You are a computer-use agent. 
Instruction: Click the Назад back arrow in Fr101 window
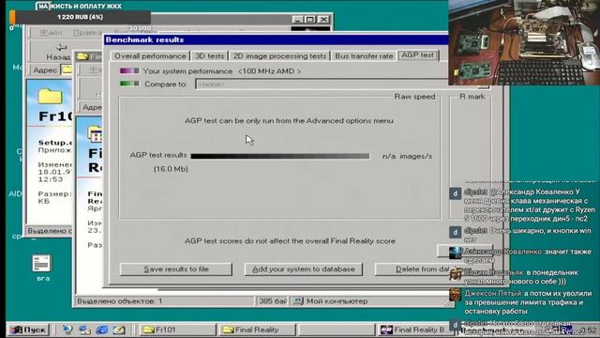(x=60, y=53)
